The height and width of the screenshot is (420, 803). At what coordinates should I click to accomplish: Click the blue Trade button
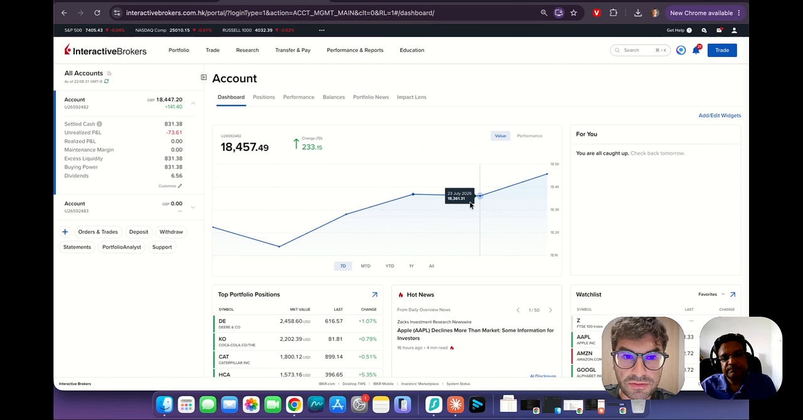click(x=722, y=50)
